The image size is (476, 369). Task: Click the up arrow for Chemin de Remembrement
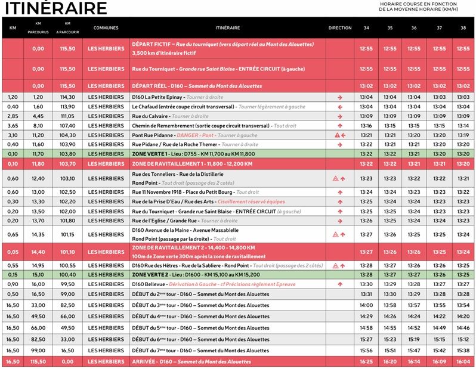[x=339, y=126]
